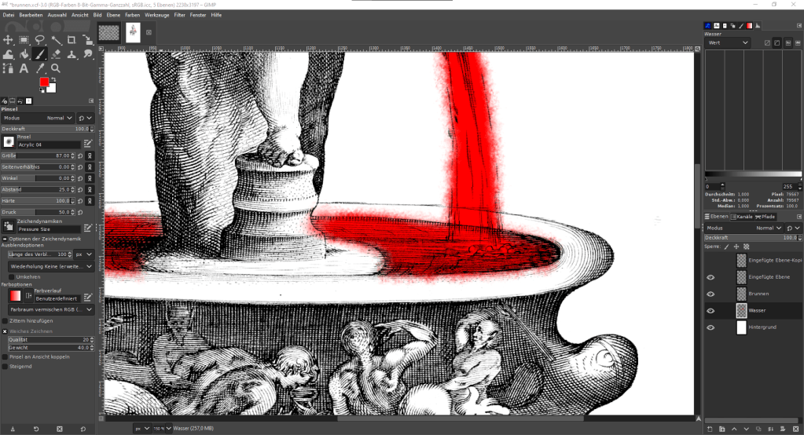Choose the Eraser tool

tap(56, 54)
